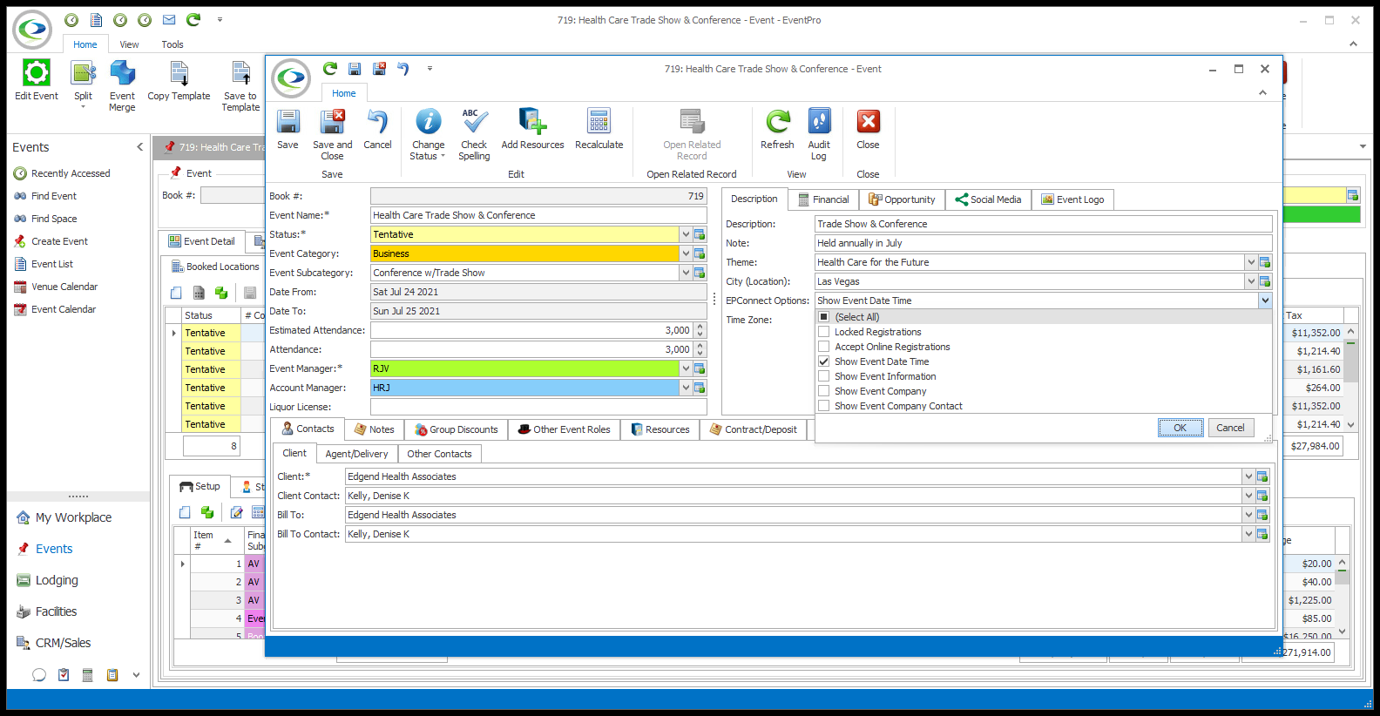Click Save icon in quick access toolbar
Viewport: 1380px width, 716px height.
click(x=355, y=69)
